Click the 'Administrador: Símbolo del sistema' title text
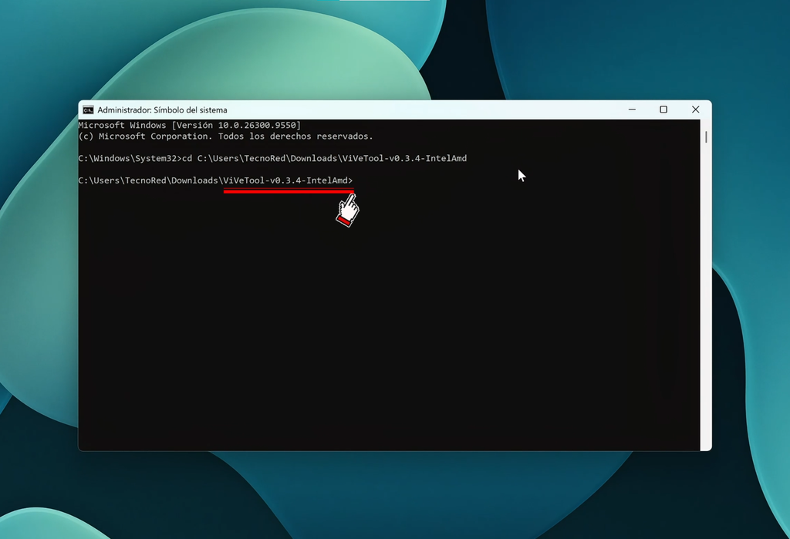The image size is (790, 539). (x=162, y=109)
